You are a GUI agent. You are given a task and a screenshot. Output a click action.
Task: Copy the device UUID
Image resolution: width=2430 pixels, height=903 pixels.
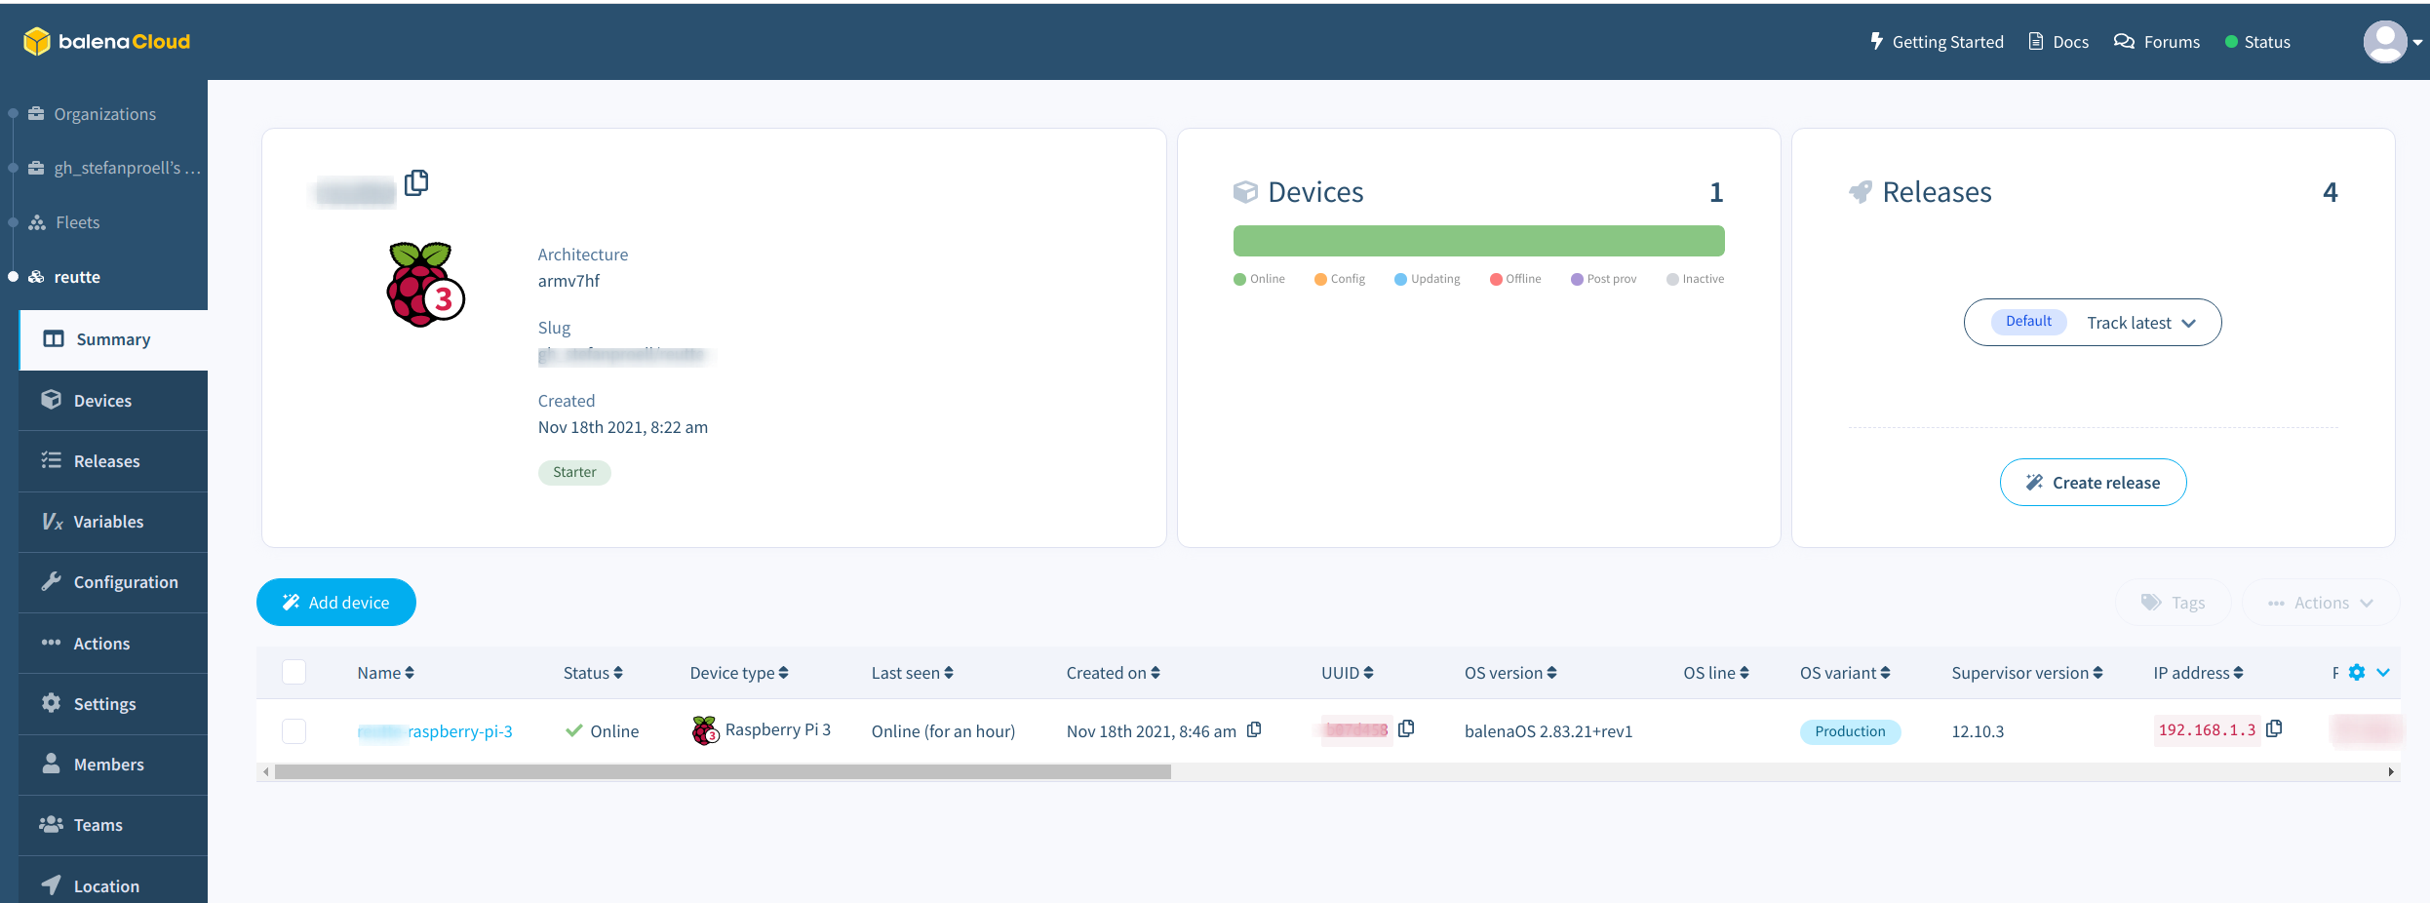tap(1406, 728)
